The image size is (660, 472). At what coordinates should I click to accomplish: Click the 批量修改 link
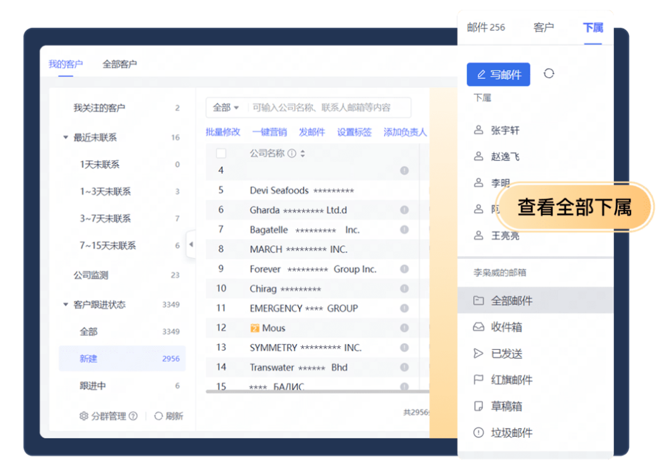[x=223, y=132]
